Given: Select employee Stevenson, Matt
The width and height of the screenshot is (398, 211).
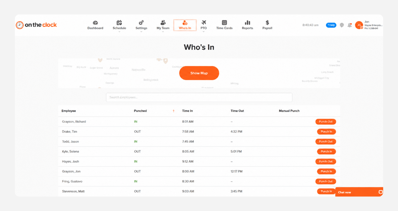Looking at the screenshot, I should click(x=74, y=191).
